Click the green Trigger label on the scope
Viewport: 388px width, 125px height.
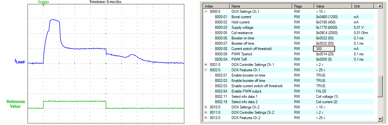pos(43,2)
